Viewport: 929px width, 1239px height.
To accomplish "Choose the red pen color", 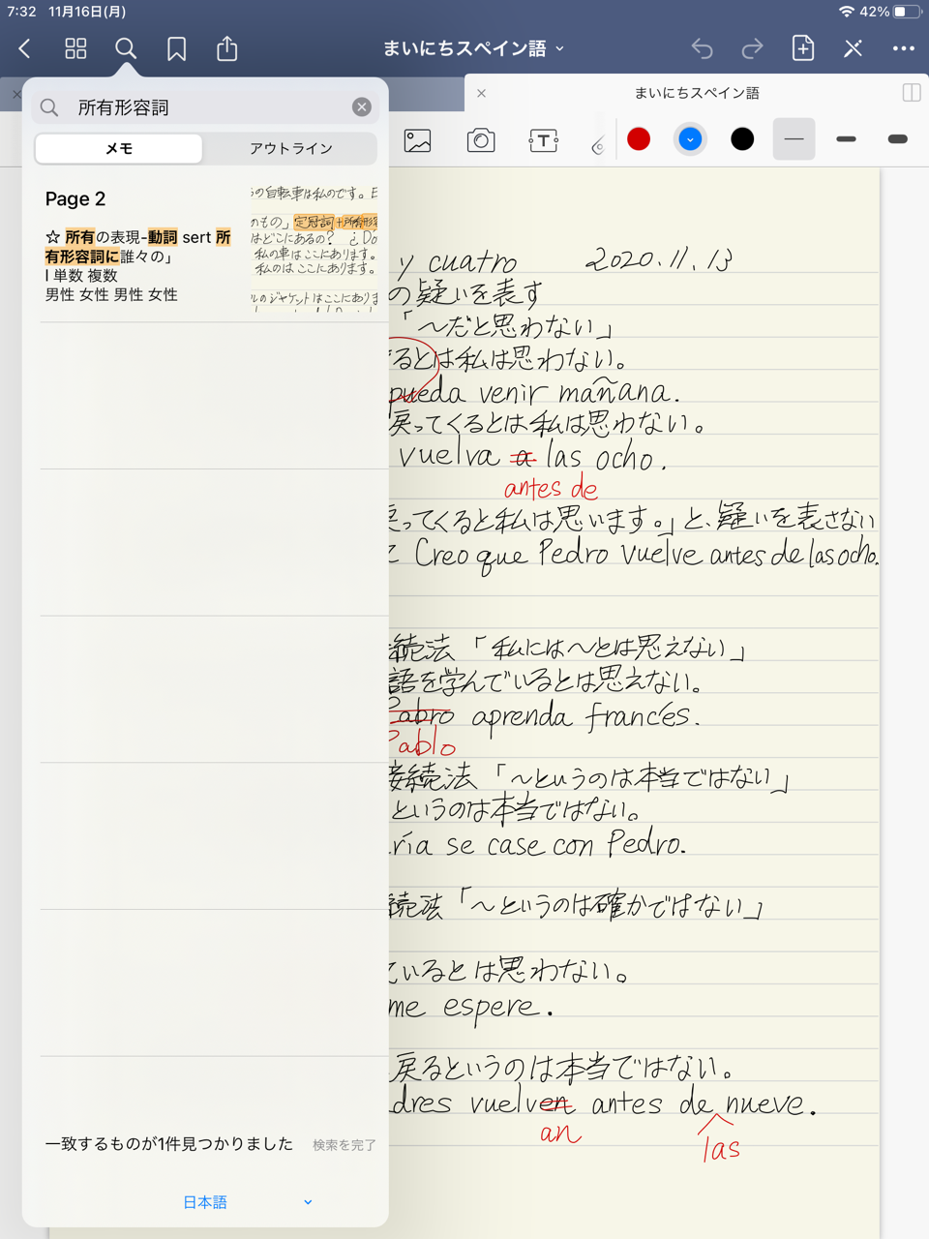I will click(x=639, y=139).
